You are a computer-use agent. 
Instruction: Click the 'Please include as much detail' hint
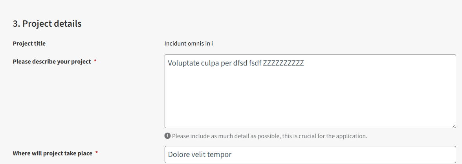(269, 136)
